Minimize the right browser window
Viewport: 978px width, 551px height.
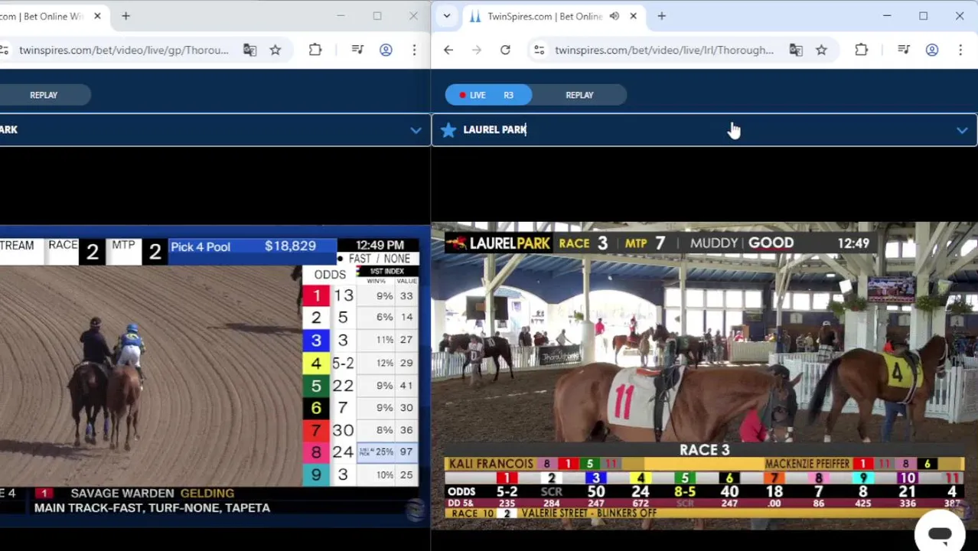click(887, 16)
